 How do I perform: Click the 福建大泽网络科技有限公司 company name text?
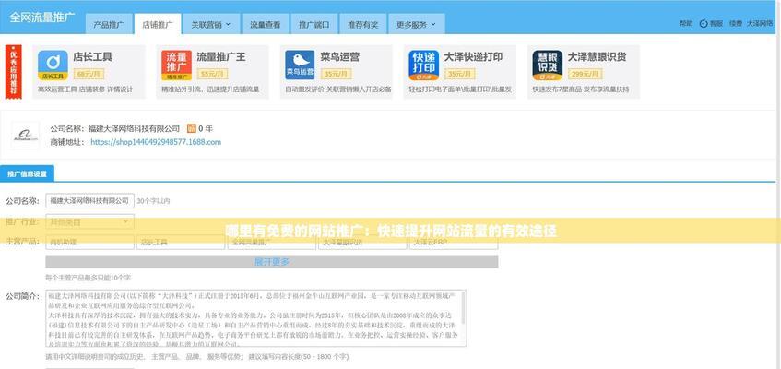(x=134, y=128)
